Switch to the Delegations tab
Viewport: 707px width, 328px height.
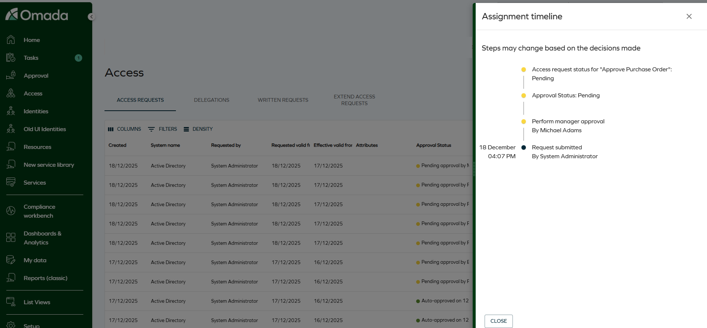[212, 100]
